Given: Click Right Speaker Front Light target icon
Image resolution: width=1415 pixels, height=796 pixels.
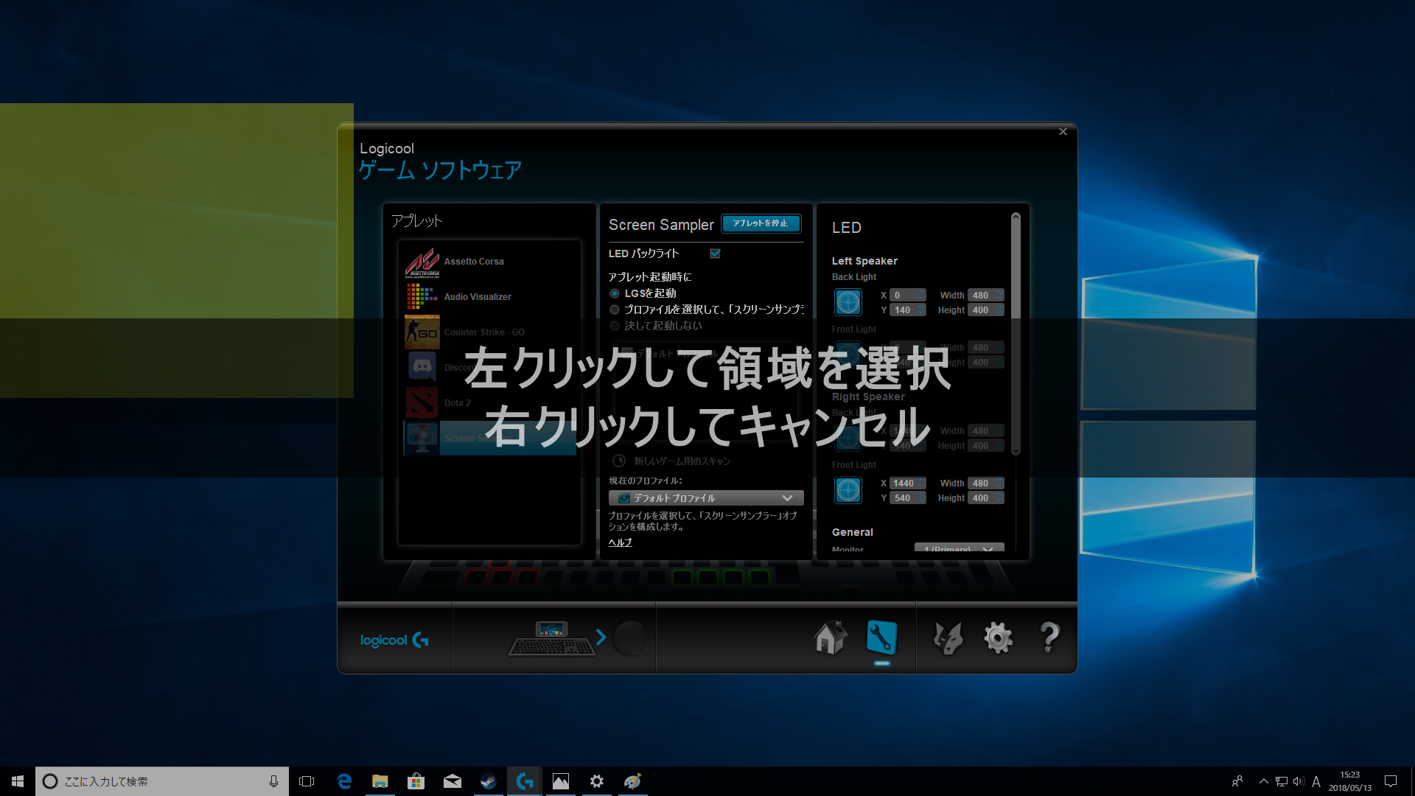Looking at the screenshot, I should [848, 490].
